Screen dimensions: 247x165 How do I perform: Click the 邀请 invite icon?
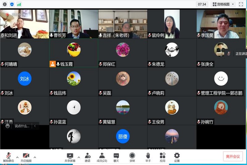pos(87,157)
